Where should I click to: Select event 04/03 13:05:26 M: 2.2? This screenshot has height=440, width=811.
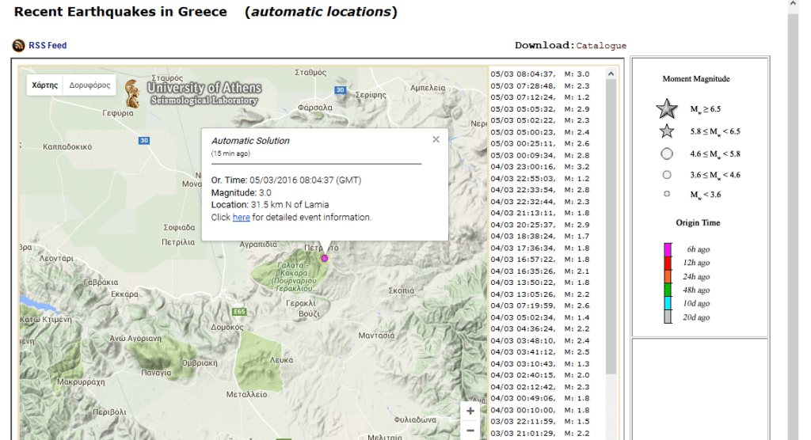[540, 294]
